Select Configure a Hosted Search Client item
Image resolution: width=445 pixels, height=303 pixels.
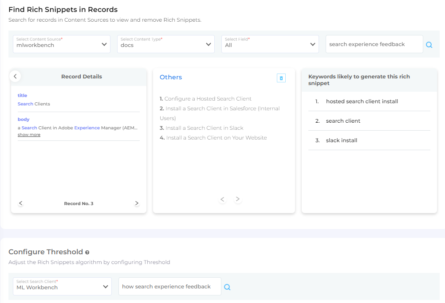point(208,99)
